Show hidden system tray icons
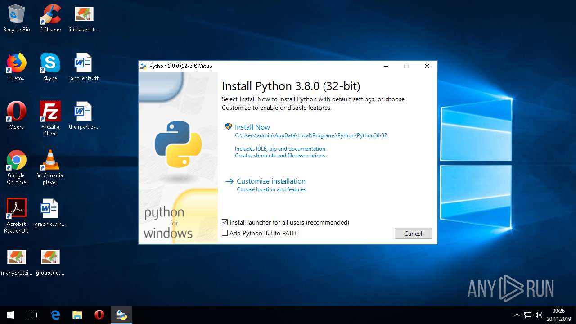This screenshot has height=324, width=576. click(x=517, y=315)
